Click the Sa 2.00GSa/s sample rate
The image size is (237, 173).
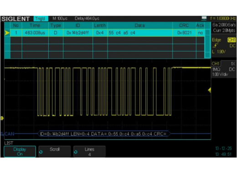[x=224, y=25]
